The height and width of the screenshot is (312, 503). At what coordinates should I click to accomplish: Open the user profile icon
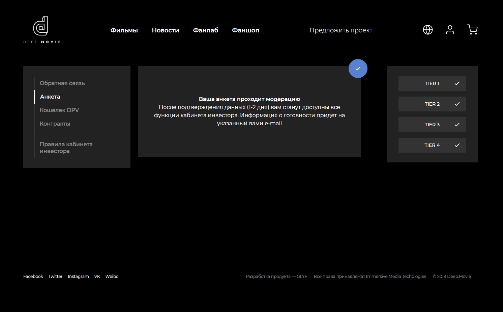(x=450, y=30)
